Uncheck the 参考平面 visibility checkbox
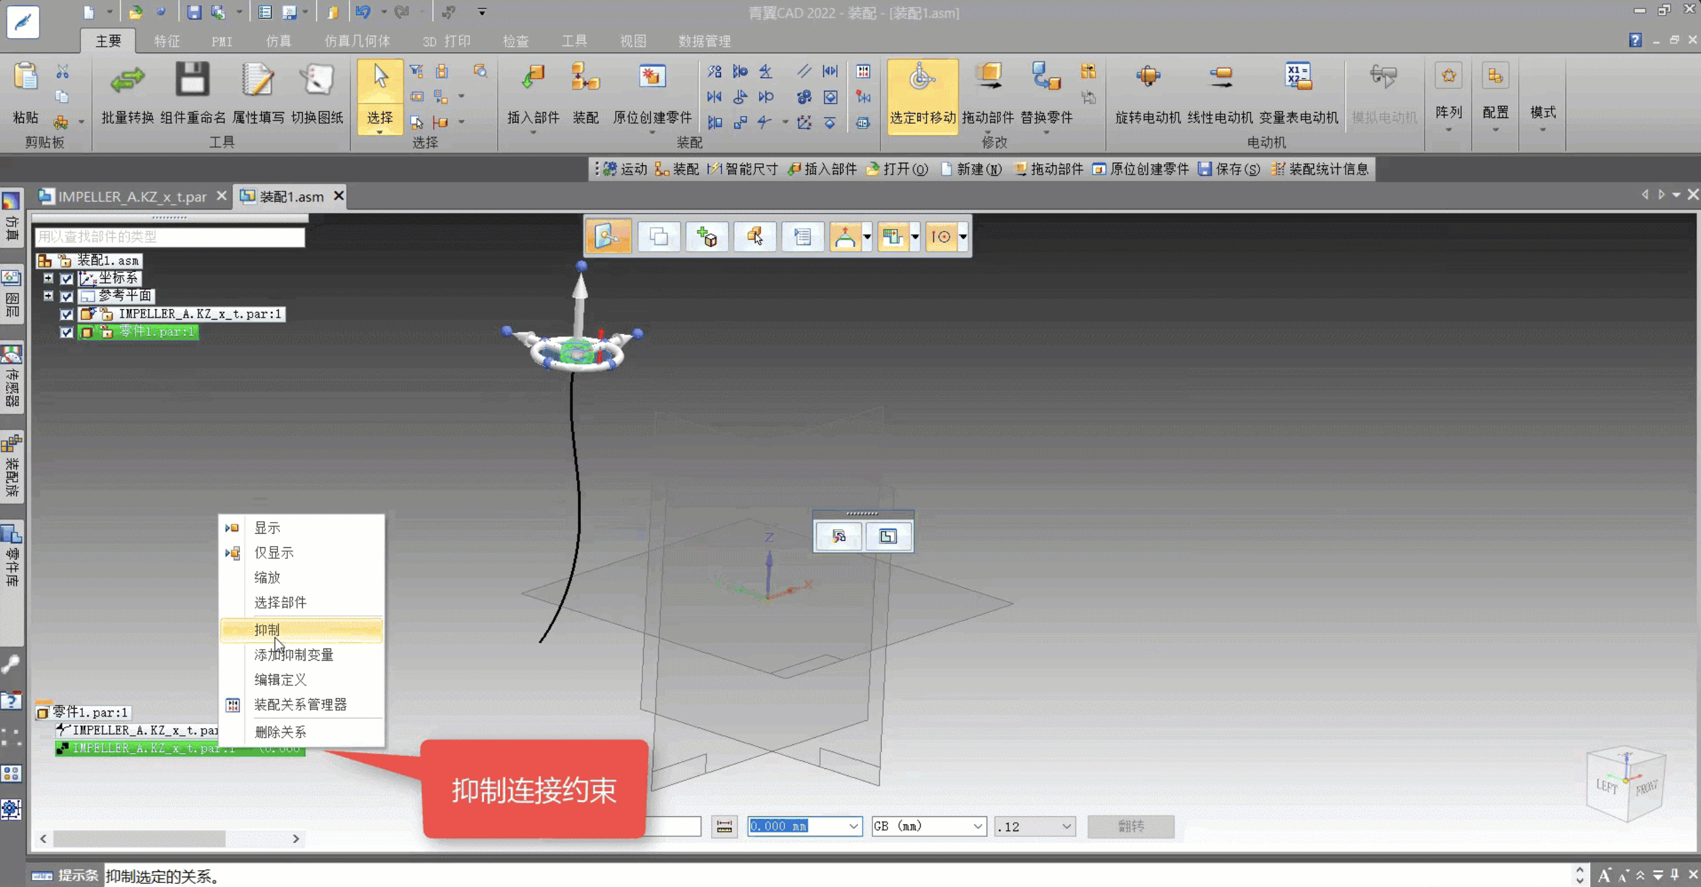The height and width of the screenshot is (887, 1701). coord(66,296)
